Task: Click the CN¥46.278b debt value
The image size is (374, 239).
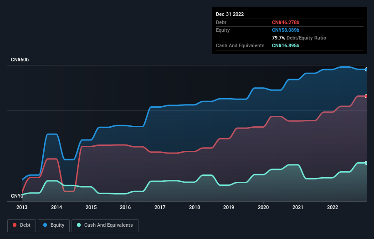Action: coord(286,22)
